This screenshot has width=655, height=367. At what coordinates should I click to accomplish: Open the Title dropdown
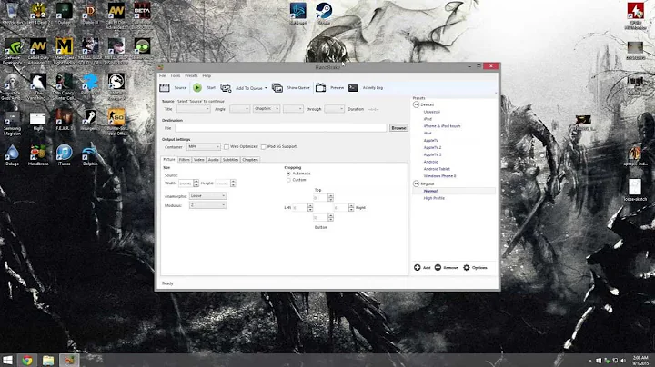pos(193,109)
